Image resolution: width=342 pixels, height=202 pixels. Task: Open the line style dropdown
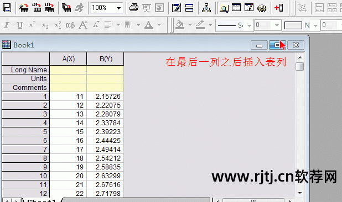pyautogui.click(x=249, y=25)
